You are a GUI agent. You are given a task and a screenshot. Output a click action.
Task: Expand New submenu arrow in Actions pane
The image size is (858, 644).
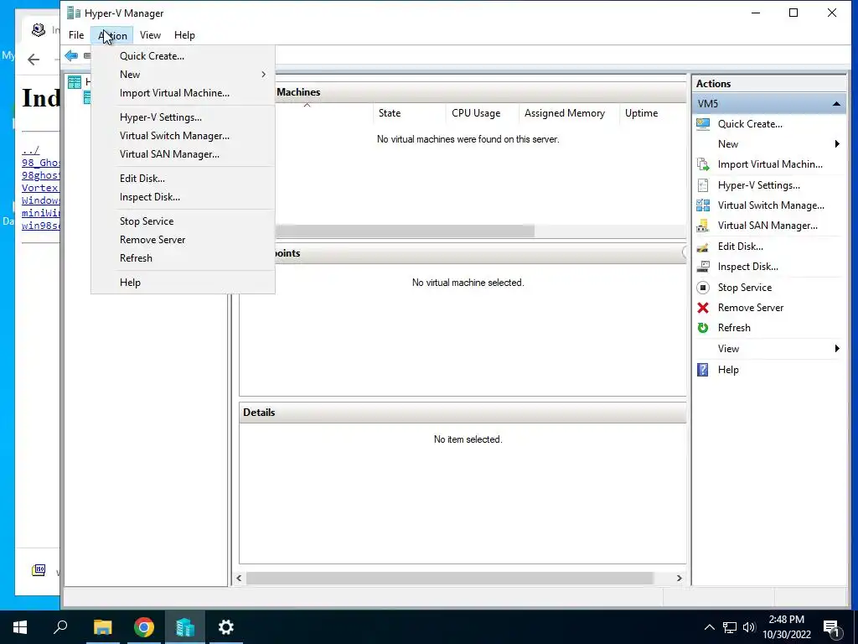click(837, 144)
